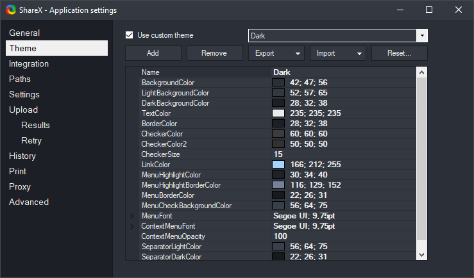The height and width of the screenshot is (278, 474).
Task: Open the Import dropdown button
Action: [337, 53]
